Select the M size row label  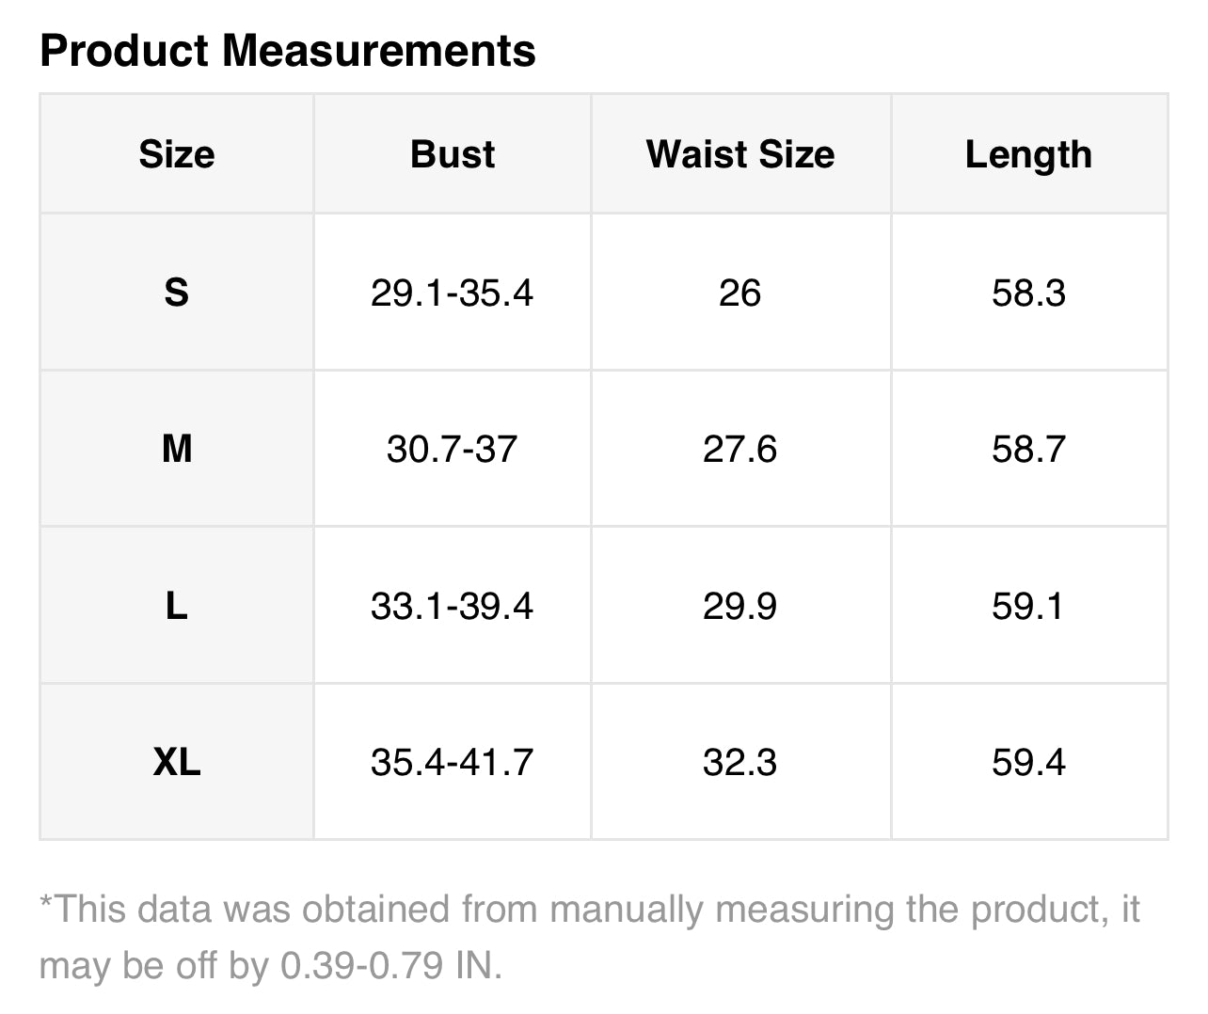[x=177, y=449]
